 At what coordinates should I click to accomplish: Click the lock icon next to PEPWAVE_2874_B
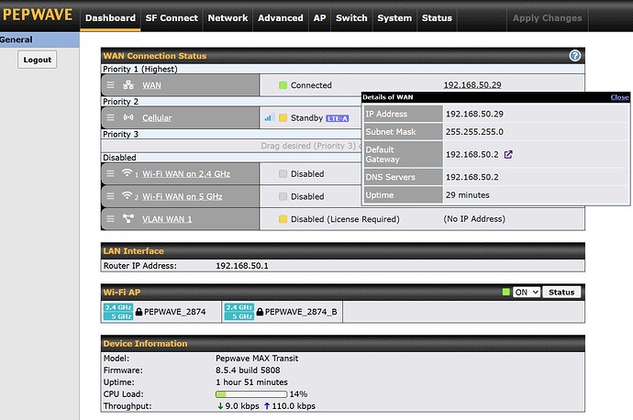[260, 312]
